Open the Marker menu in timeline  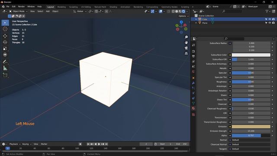pyautogui.click(x=44, y=144)
